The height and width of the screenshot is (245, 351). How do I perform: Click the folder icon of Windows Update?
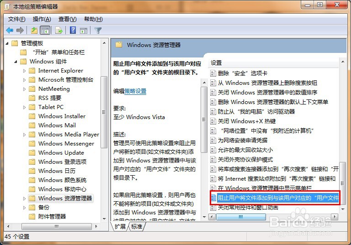coord(32,153)
